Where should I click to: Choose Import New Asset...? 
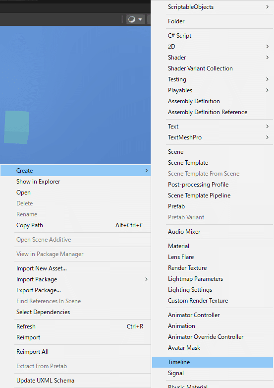(42, 268)
